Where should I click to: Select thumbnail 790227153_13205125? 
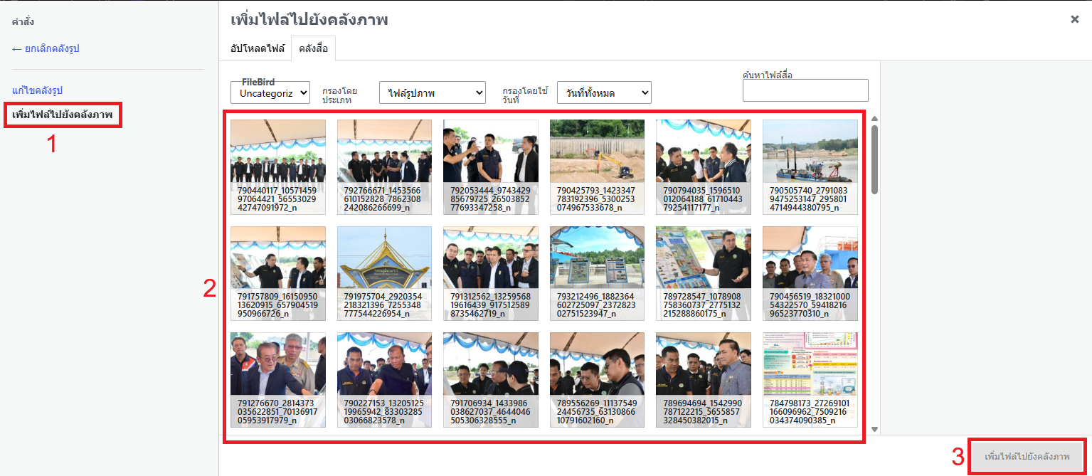click(385, 380)
